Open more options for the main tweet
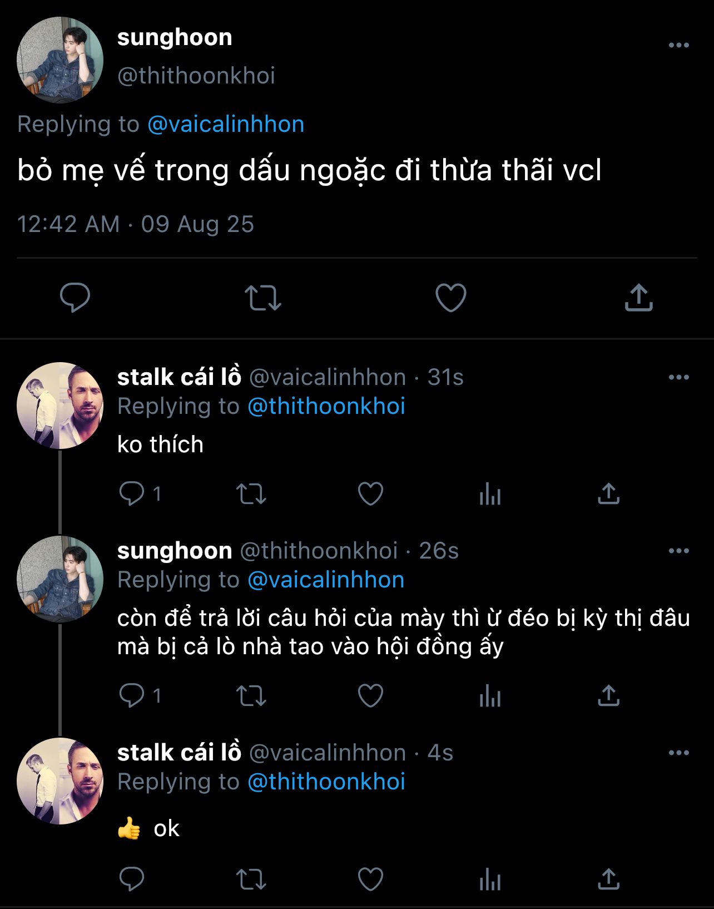 [678, 46]
